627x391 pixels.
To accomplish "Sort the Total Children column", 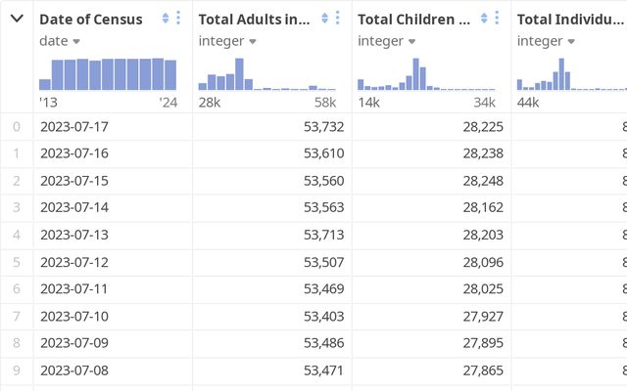I will [485, 19].
